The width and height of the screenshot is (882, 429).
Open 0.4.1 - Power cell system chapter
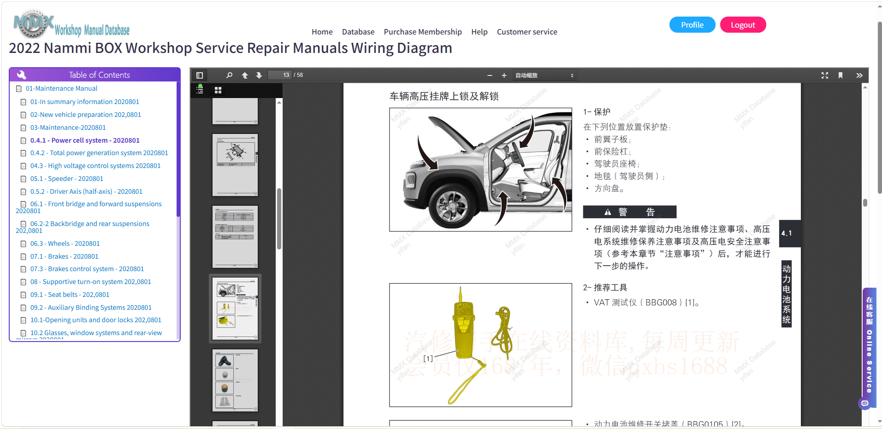click(85, 140)
